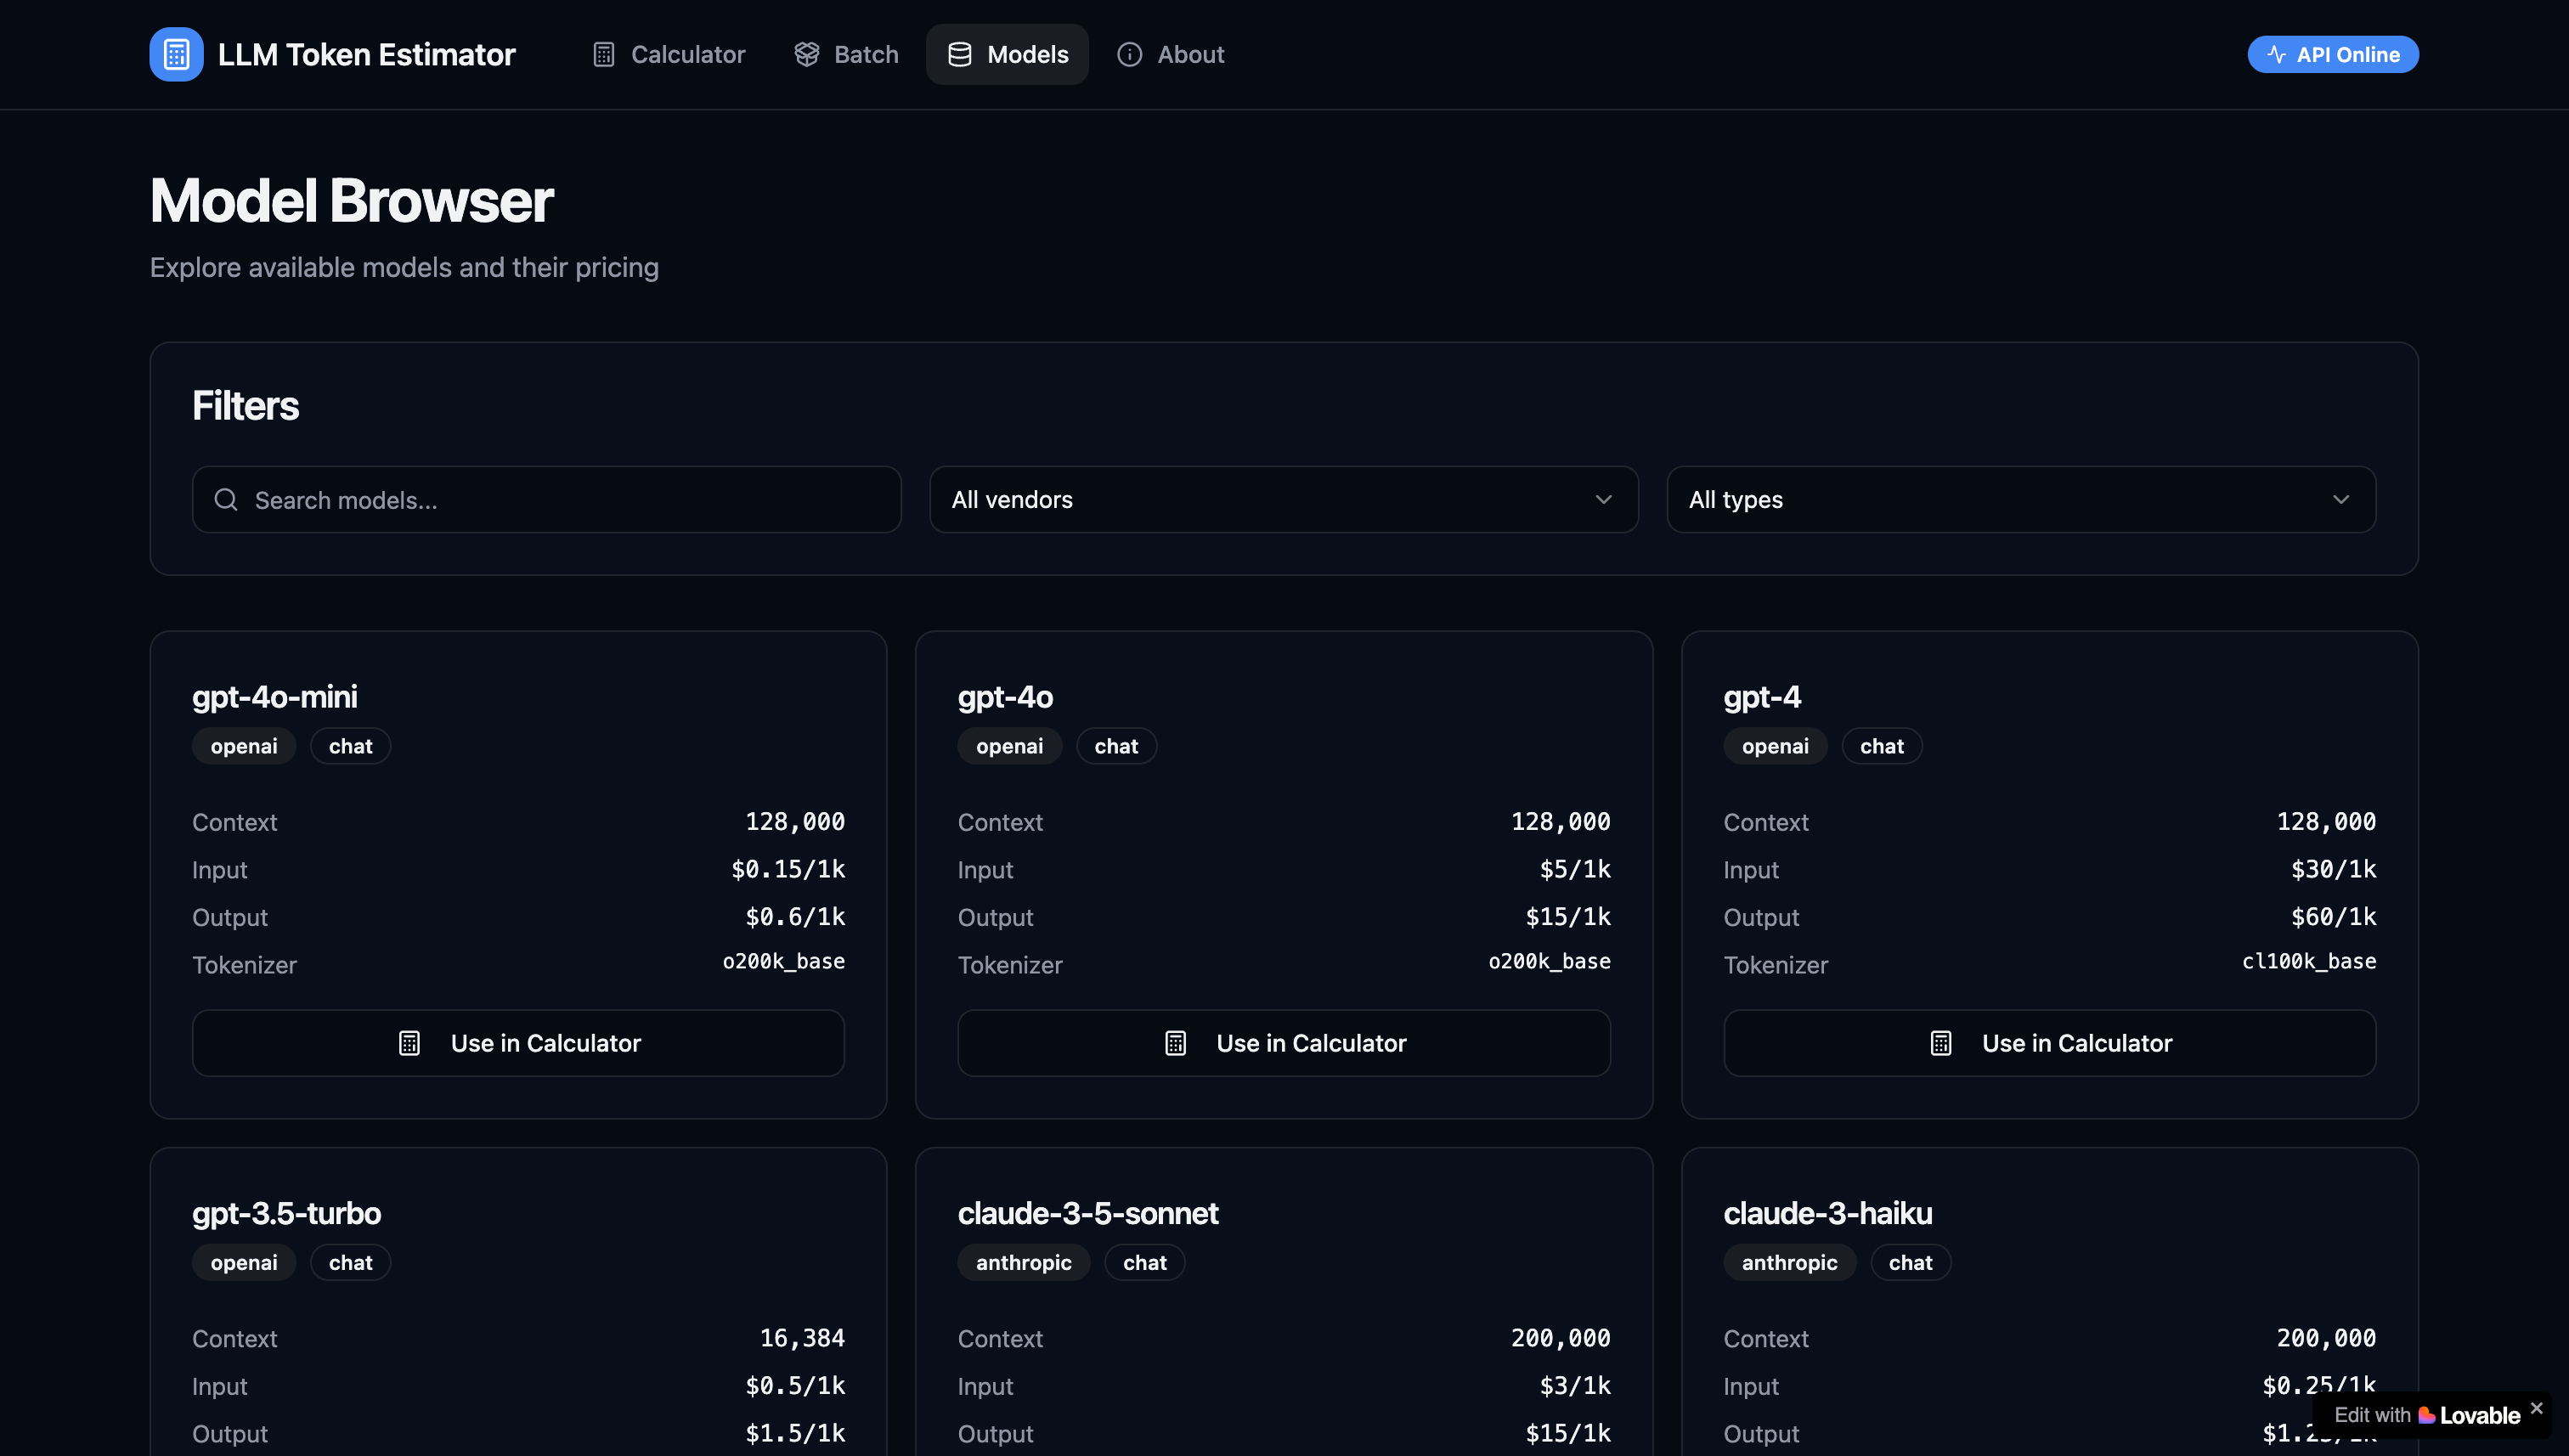Switch to the Calculator tab

coord(668,54)
